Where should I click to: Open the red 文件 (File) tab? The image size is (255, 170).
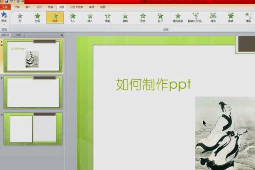5,7
